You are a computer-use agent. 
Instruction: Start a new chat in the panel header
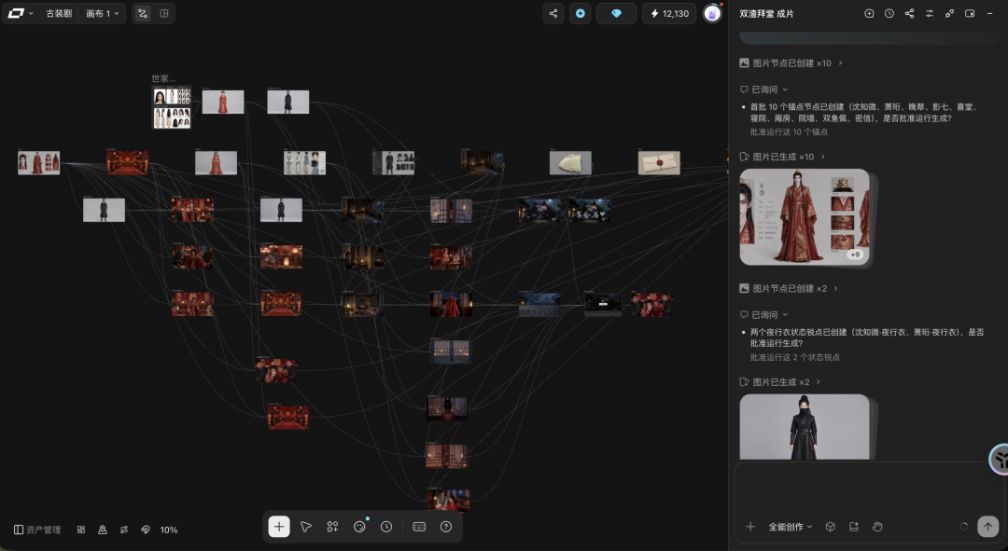click(869, 13)
